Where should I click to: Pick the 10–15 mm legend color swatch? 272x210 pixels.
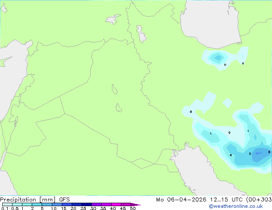click(x=57, y=204)
